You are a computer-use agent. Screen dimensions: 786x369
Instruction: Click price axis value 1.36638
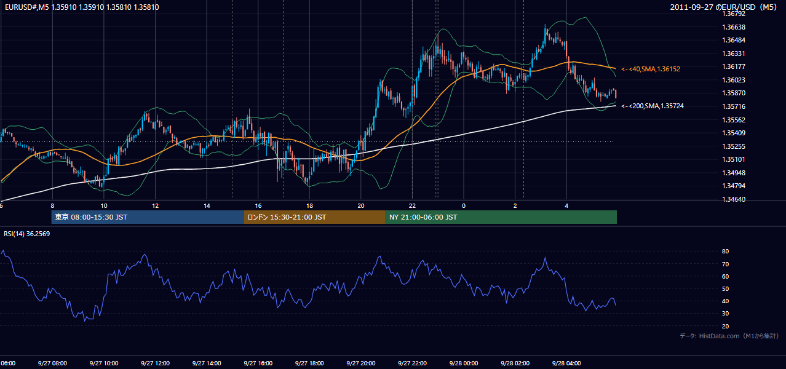(x=734, y=27)
